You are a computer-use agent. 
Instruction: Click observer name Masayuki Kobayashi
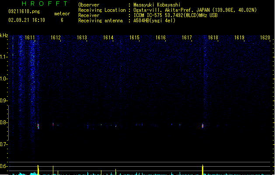coord(157,5)
